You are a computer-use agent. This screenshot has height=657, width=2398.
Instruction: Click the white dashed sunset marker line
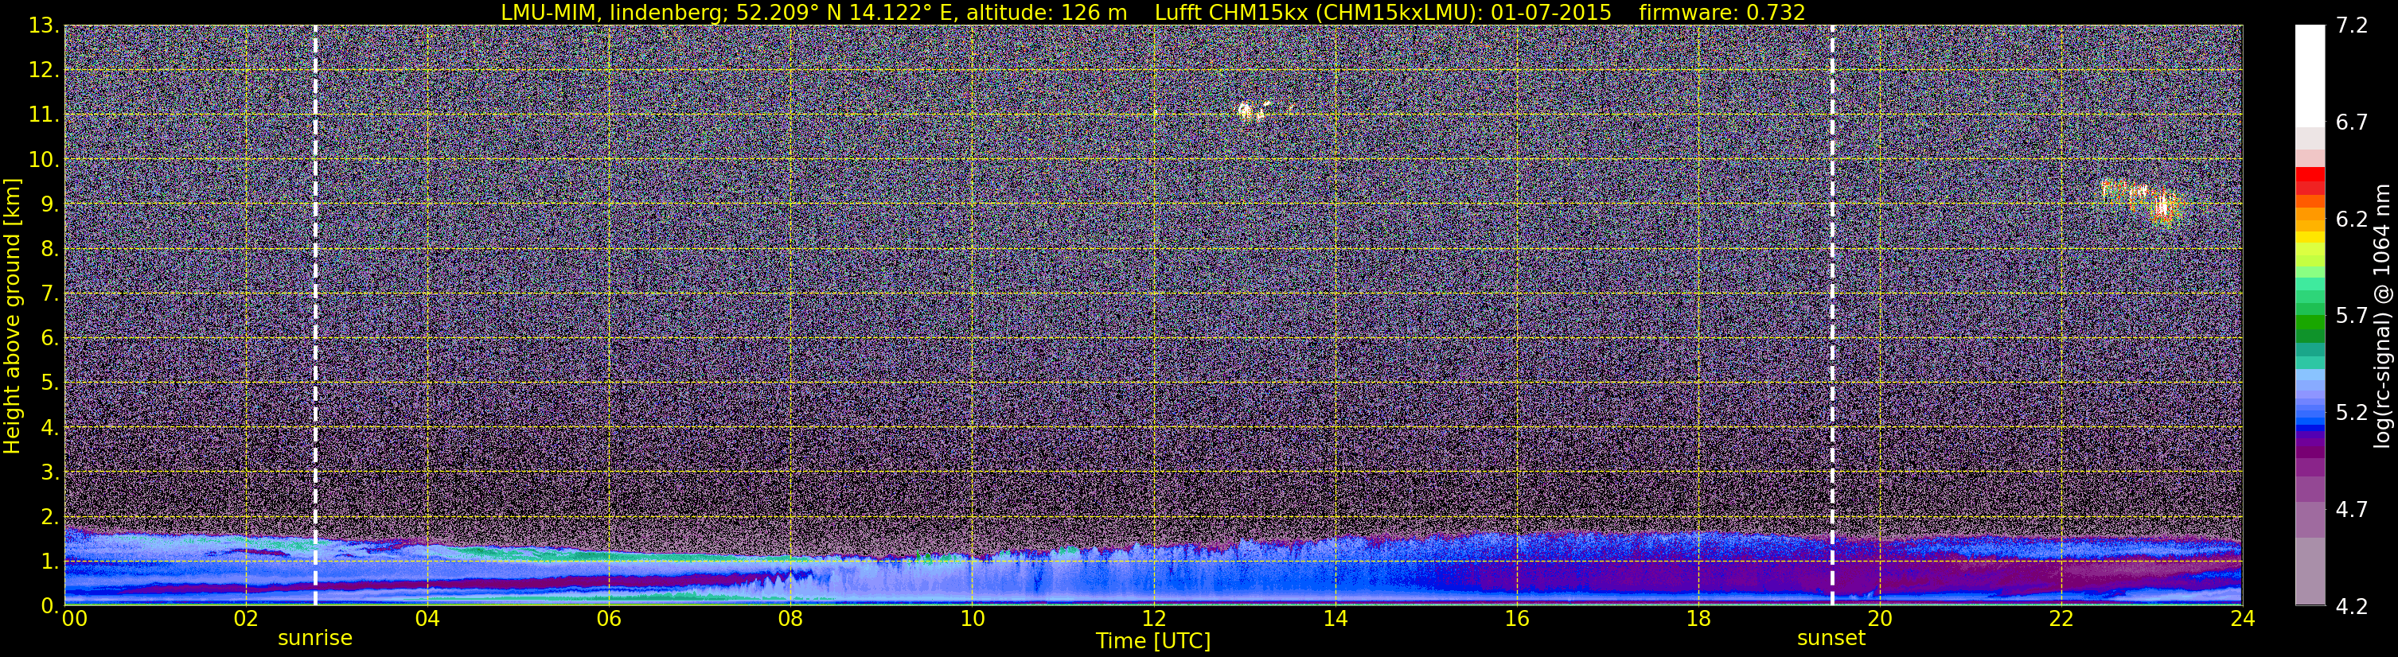(1832, 316)
